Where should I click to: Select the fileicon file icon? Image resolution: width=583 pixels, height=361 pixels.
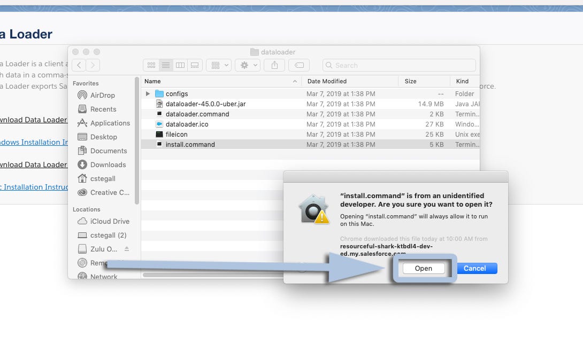pyautogui.click(x=159, y=134)
